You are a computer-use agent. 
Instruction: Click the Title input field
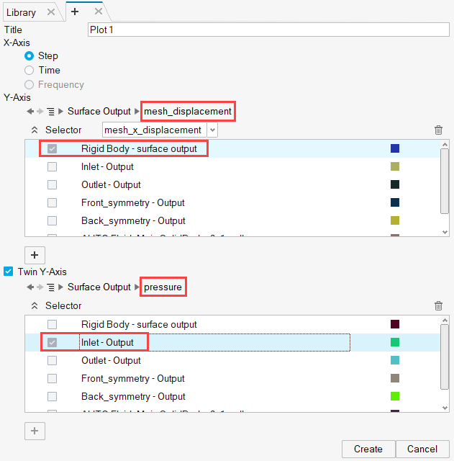coord(268,30)
